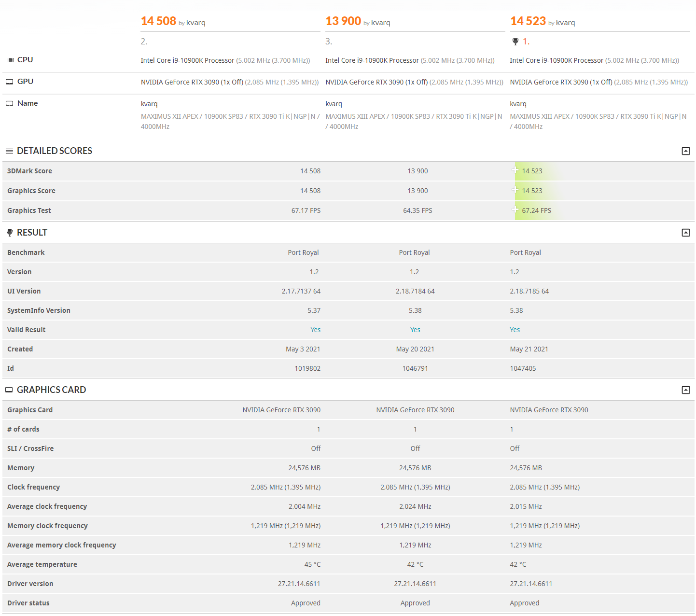Click Valid Result Yes for May 3 result

(x=316, y=330)
